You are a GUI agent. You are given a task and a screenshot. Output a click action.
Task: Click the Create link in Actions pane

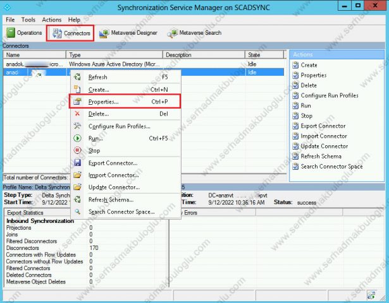point(309,65)
